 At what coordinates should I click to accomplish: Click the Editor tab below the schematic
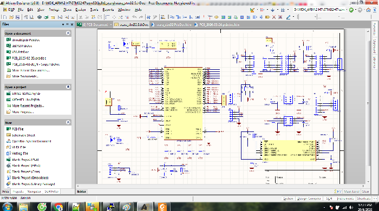pos(81,192)
